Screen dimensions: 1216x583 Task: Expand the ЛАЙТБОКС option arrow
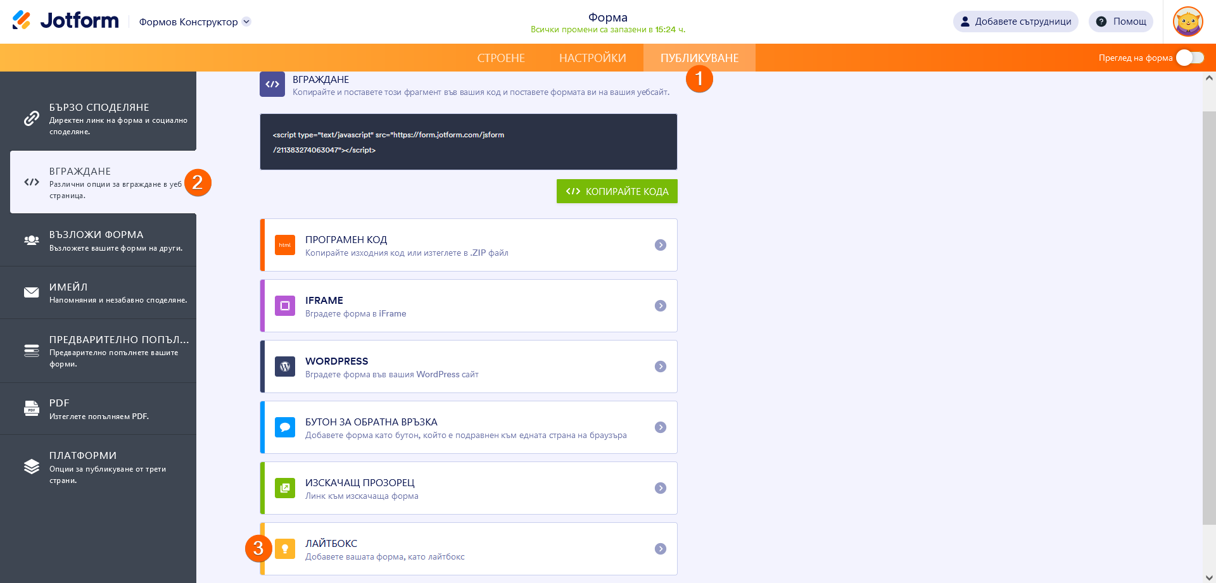(x=661, y=549)
